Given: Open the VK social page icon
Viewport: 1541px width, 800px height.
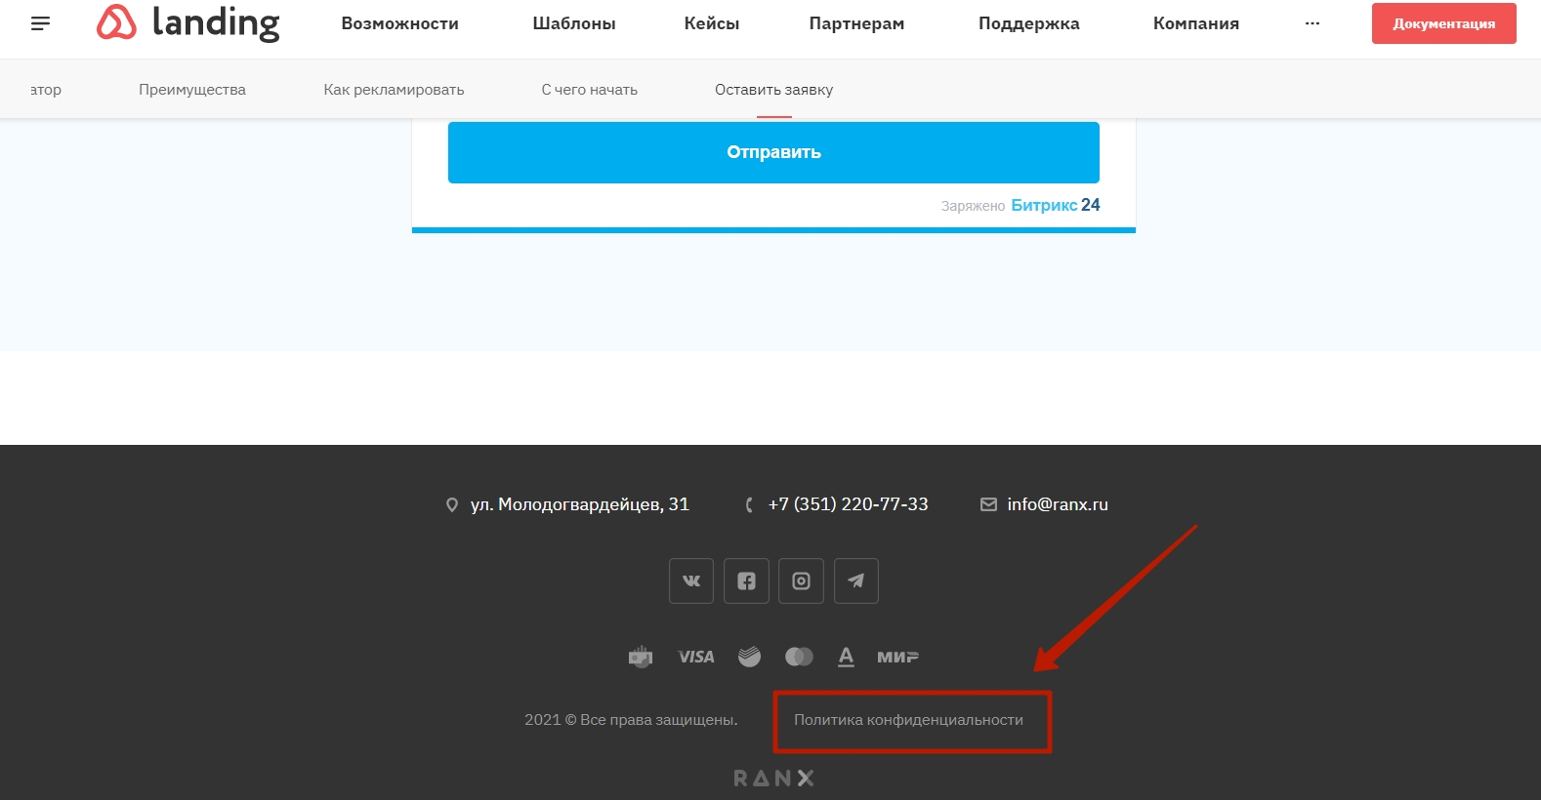Looking at the screenshot, I should coord(691,580).
